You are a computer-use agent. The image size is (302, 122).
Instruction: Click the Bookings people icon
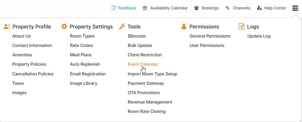tap(196, 8)
